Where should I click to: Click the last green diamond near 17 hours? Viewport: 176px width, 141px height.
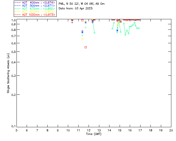(139, 28)
